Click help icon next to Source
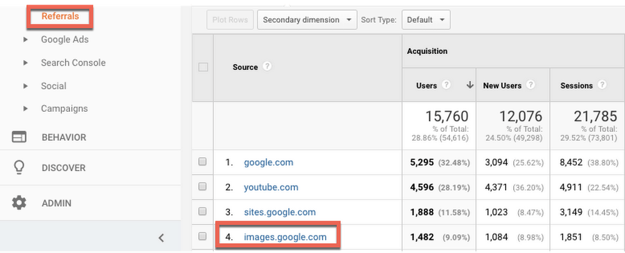This screenshot has width=625, height=253. coord(267,66)
